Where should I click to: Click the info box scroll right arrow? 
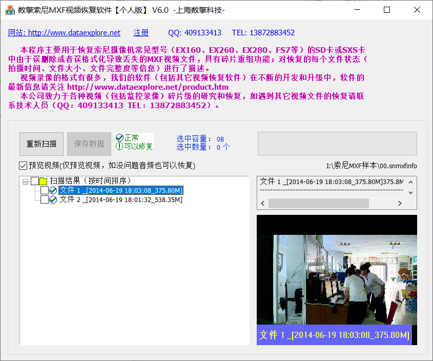[400, 204]
